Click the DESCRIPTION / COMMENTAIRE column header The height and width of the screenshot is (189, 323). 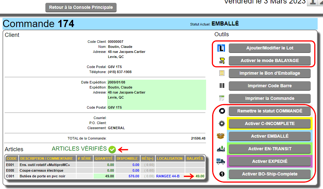(47, 158)
